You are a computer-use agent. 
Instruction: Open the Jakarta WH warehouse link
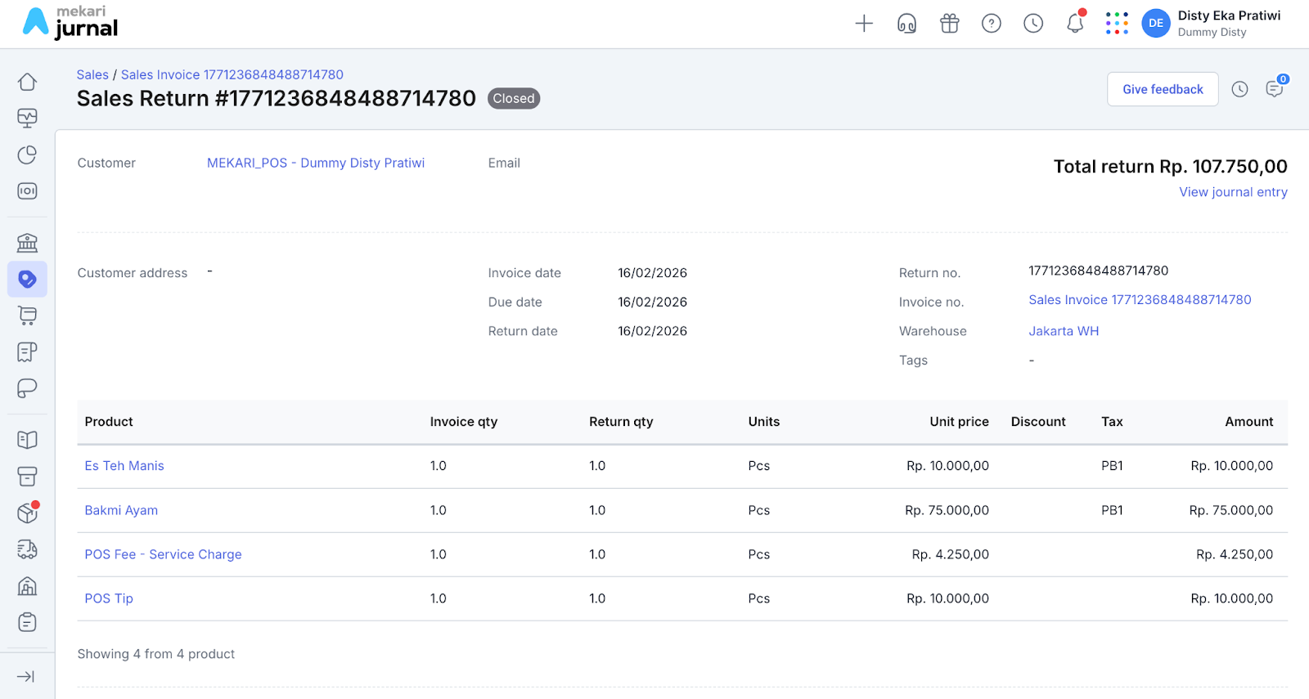point(1064,331)
